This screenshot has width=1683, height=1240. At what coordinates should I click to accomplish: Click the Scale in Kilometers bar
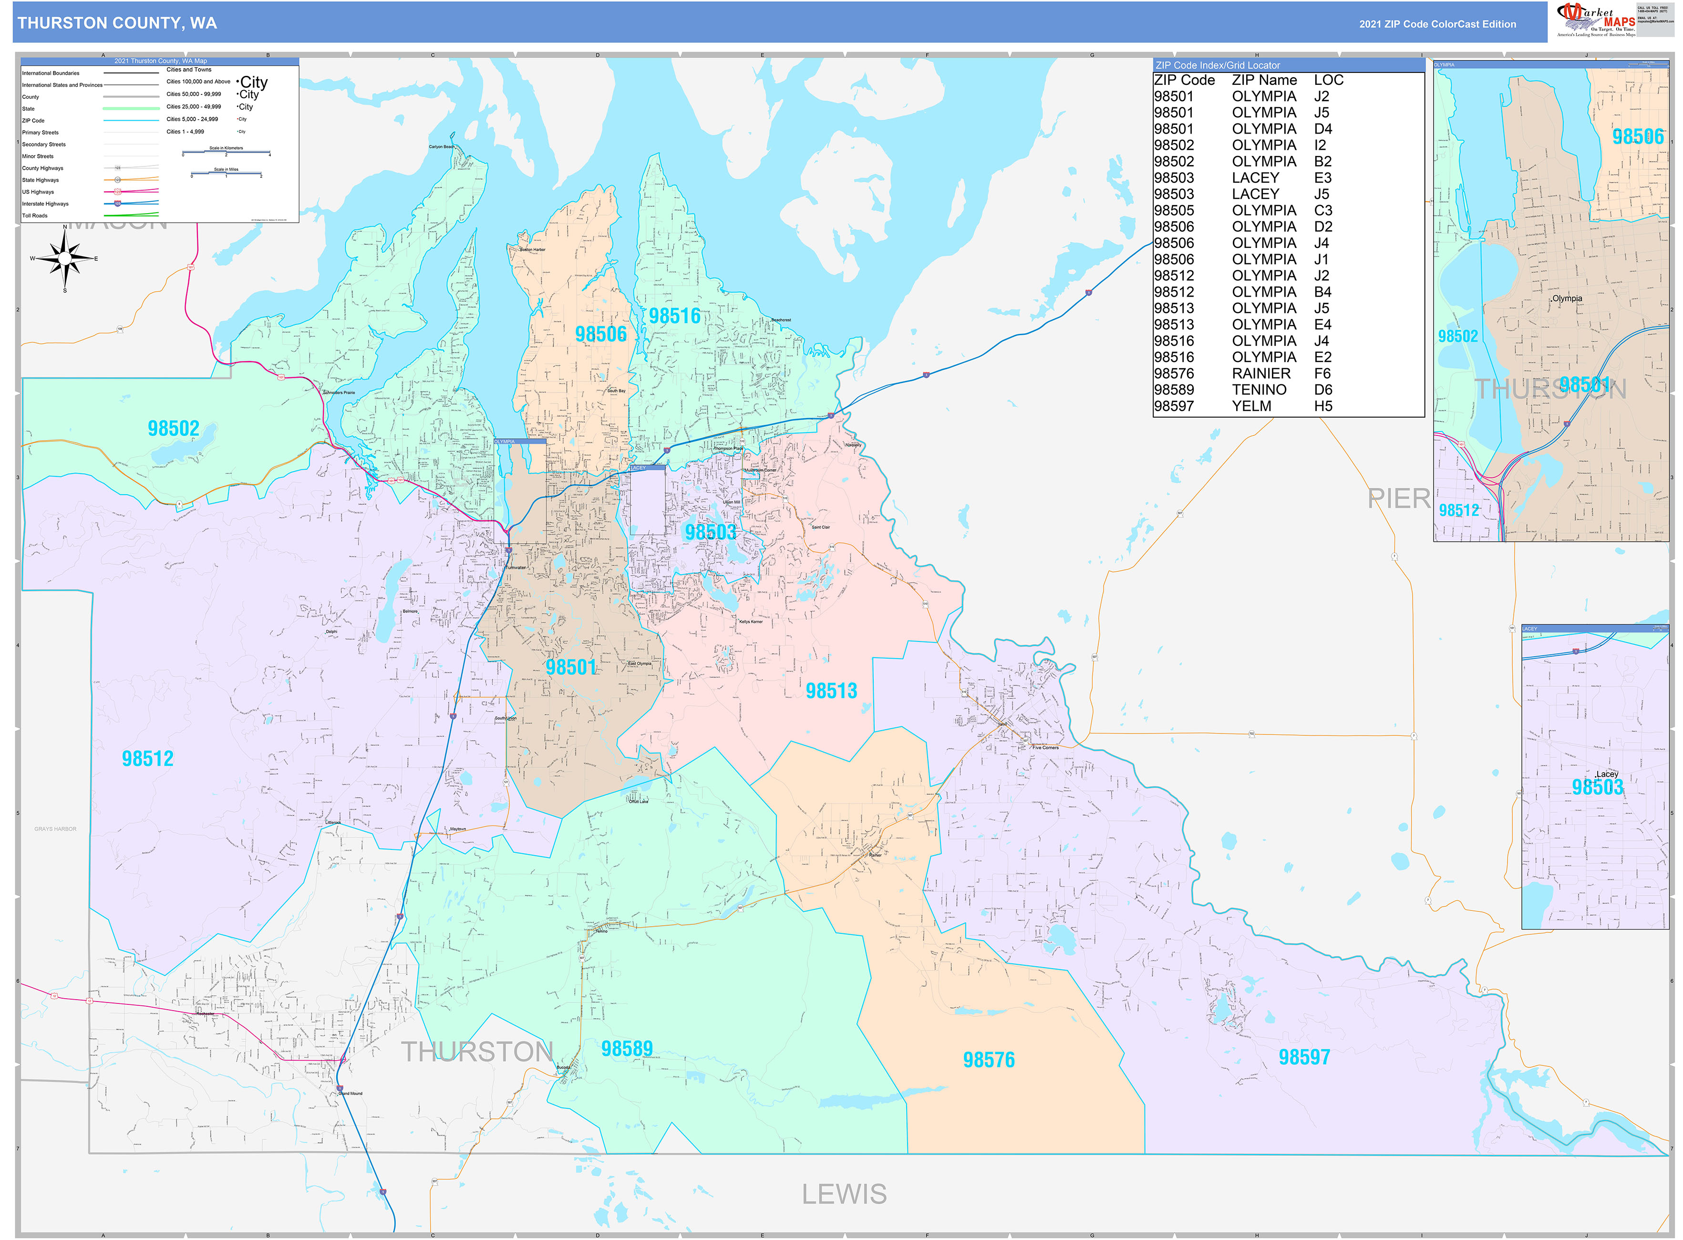pos(226,152)
